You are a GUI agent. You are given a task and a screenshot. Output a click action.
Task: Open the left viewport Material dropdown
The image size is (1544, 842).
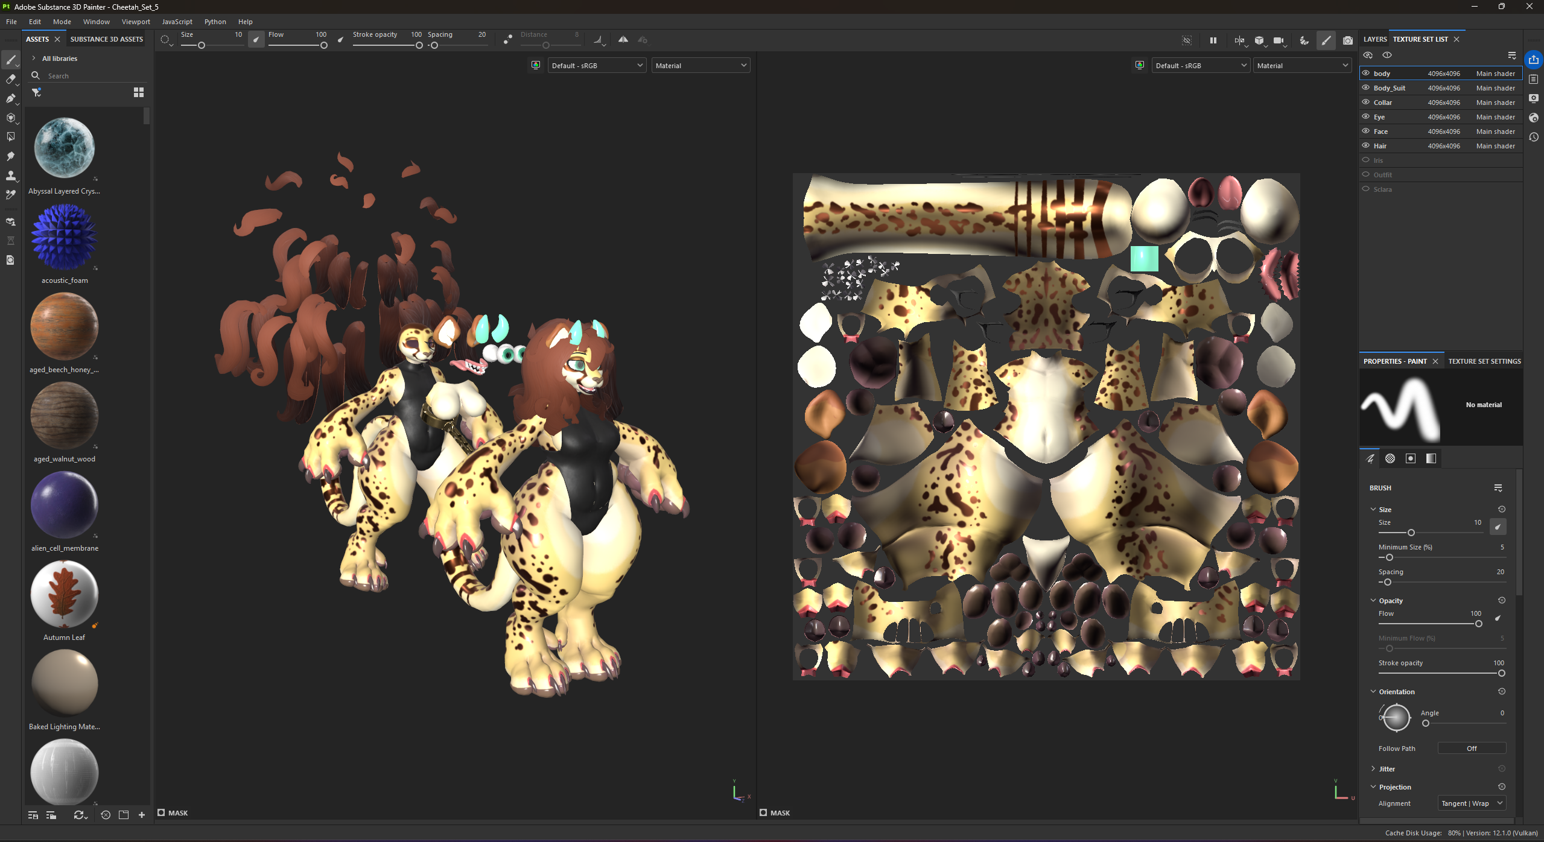tap(701, 66)
